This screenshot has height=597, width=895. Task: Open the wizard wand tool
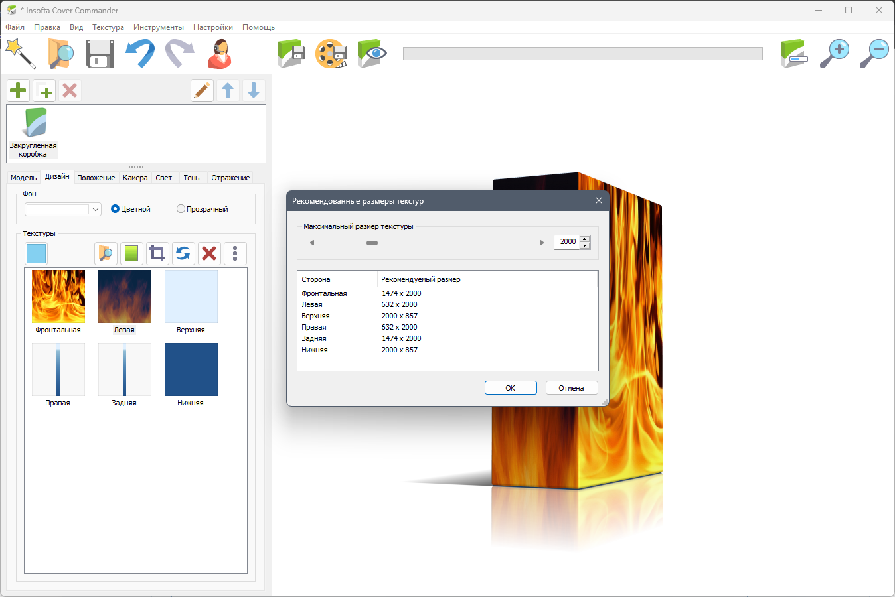point(21,53)
